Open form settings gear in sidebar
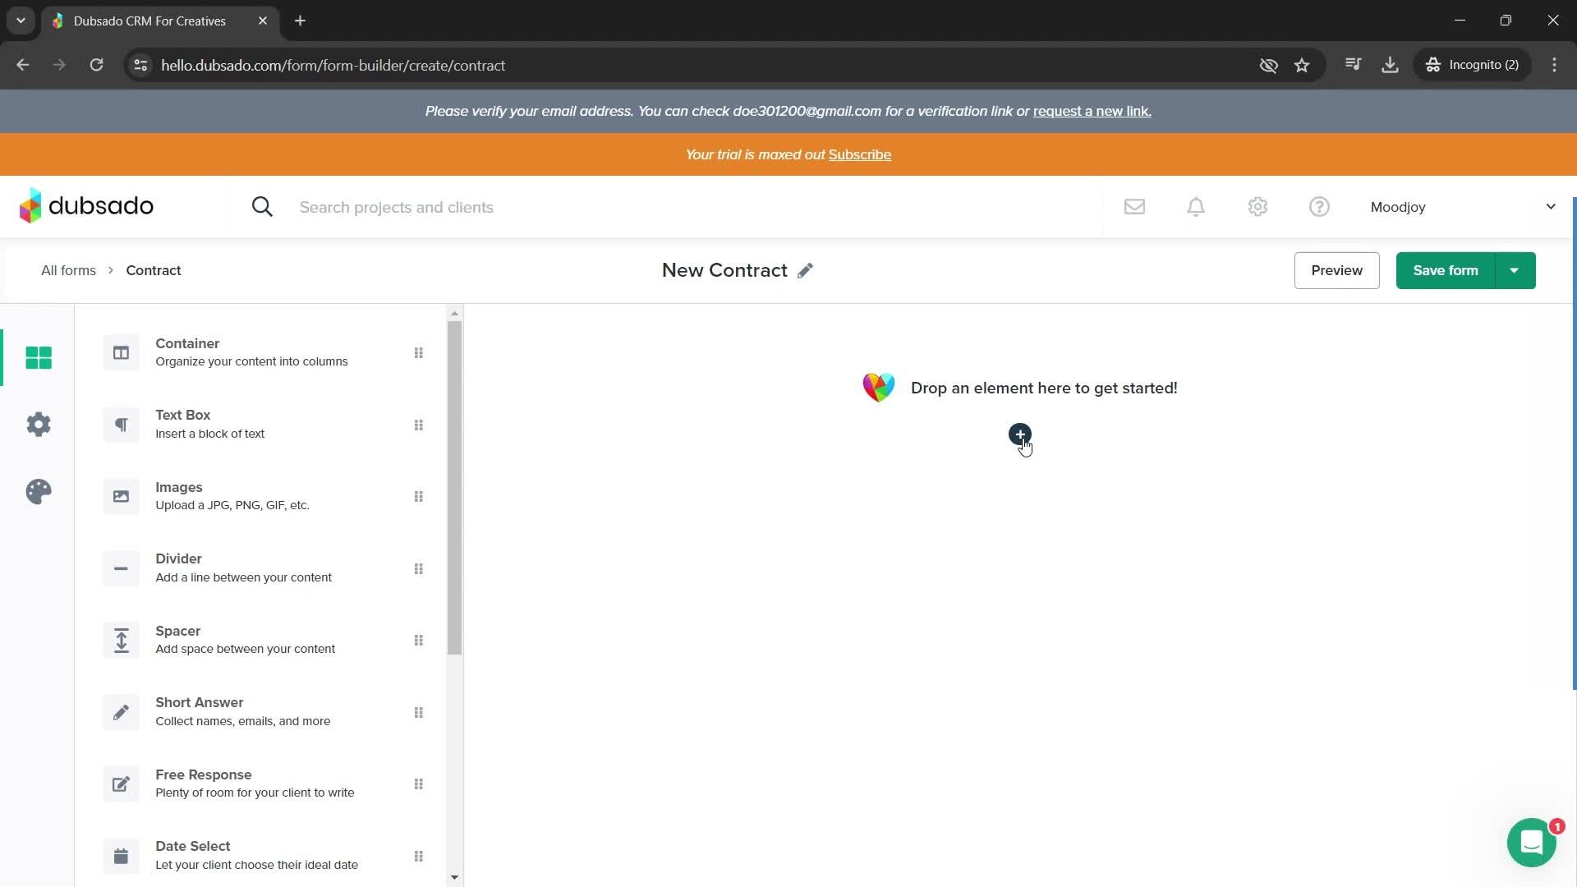This screenshot has width=1577, height=887. tap(39, 425)
